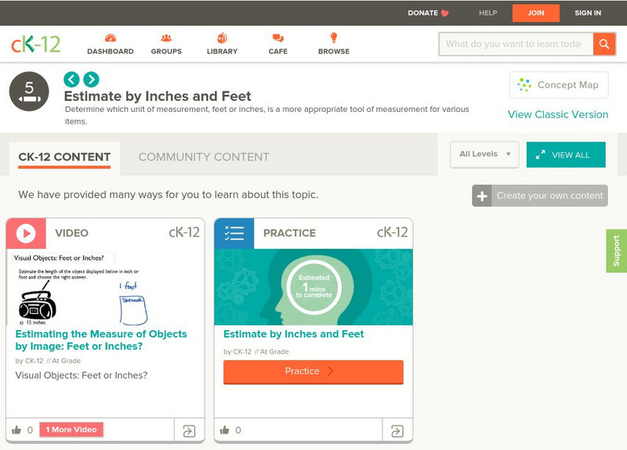This screenshot has width=627, height=450.
Task: Expand the All Levels dropdown
Action: 484,154
